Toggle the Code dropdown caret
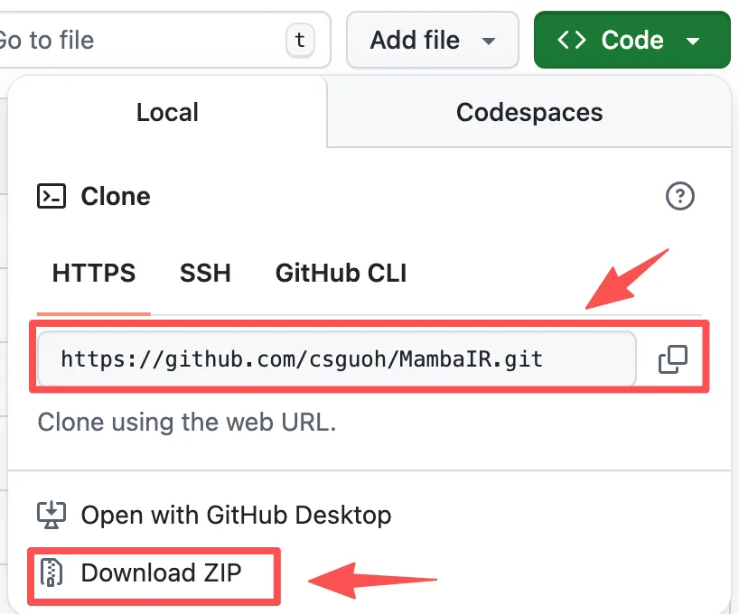Viewport: 739px width, 614px height. [x=692, y=41]
